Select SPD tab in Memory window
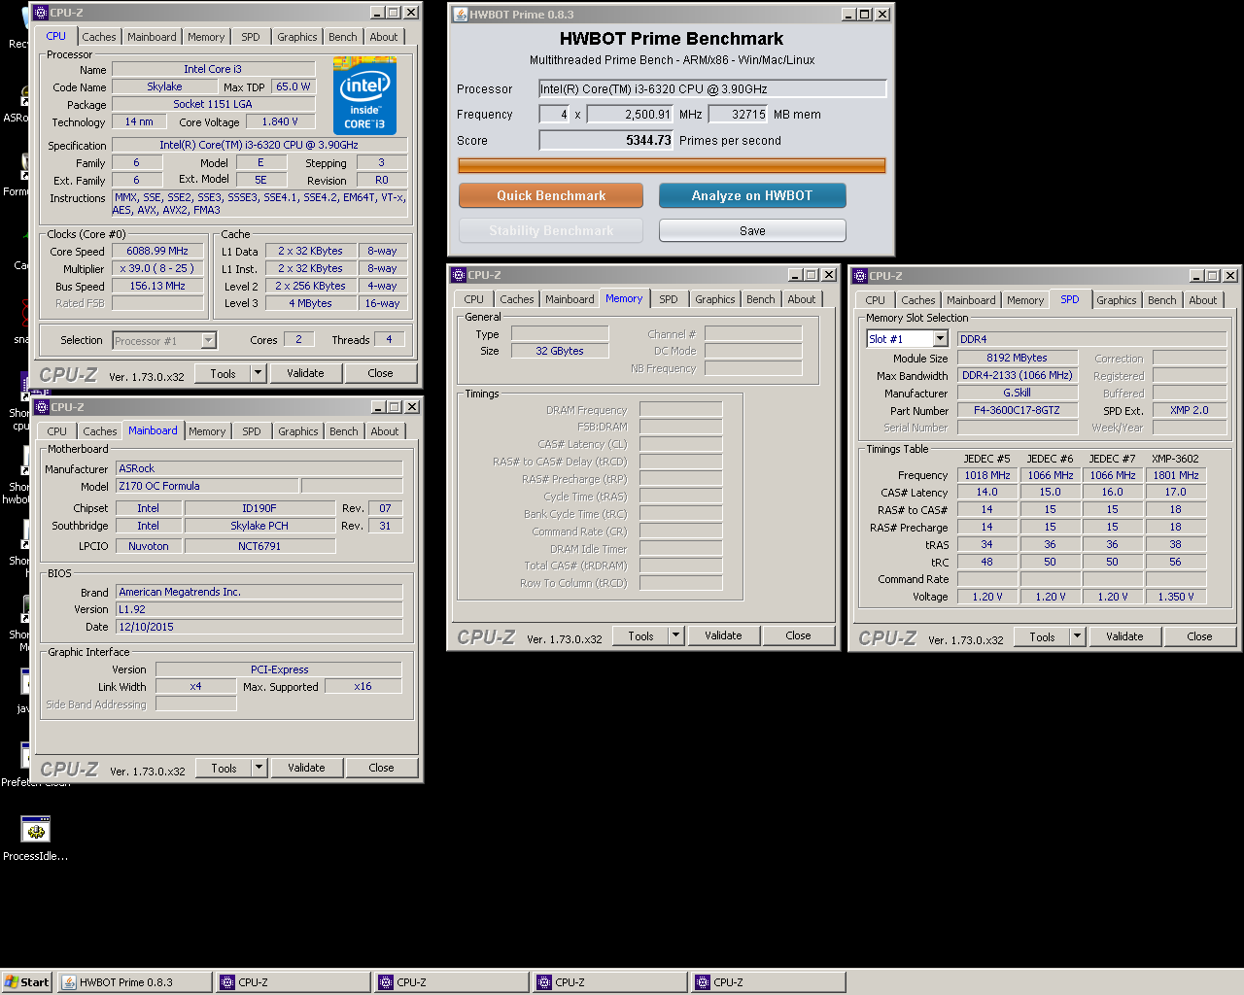The width and height of the screenshot is (1244, 995). (x=669, y=299)
